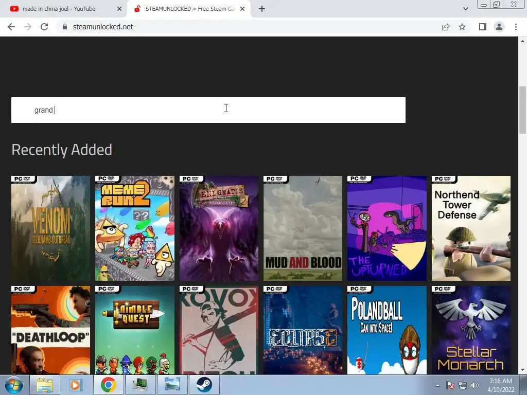Open the Nimble Quest game
The width and height of the screenshot is (527, 395).
135,330
